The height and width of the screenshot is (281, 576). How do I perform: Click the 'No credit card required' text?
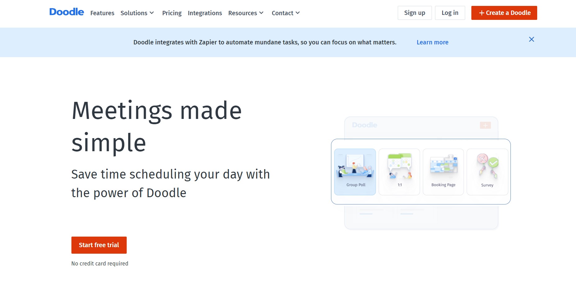tap(100, 263)
